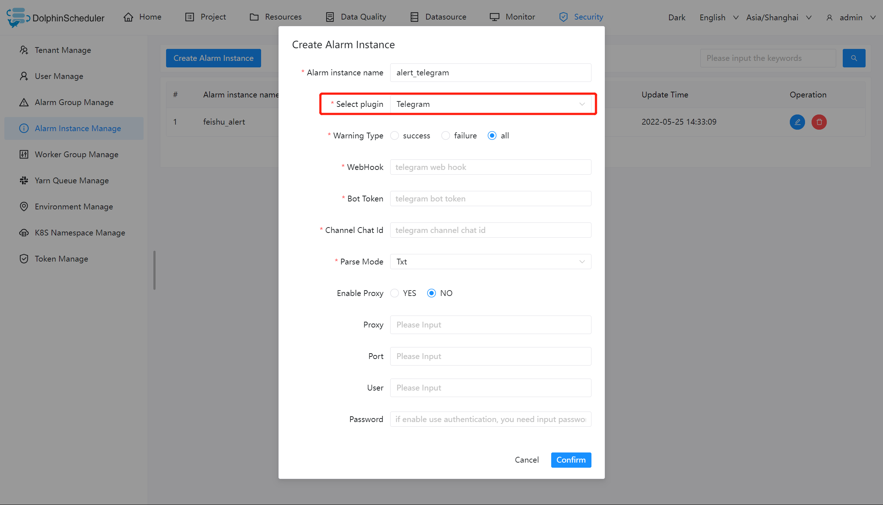Viewport: 883px width, 505px height.
Task: Click the Alarm Group Manage warning icon
Action: click(x=24, y=102)
